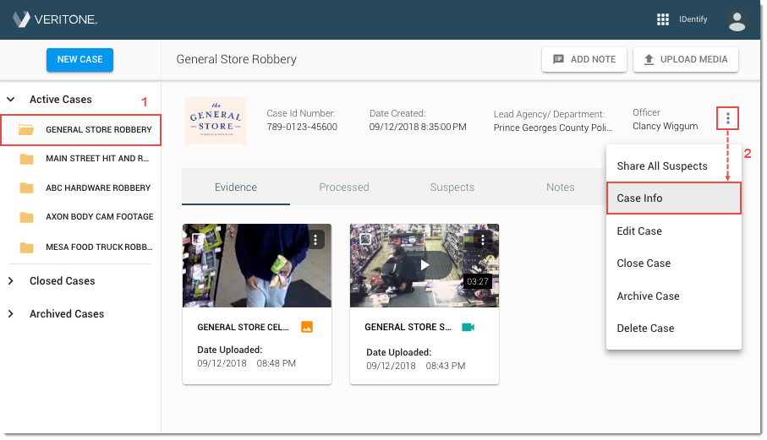Switch to the Notes tab

click(x=560, y=187)
